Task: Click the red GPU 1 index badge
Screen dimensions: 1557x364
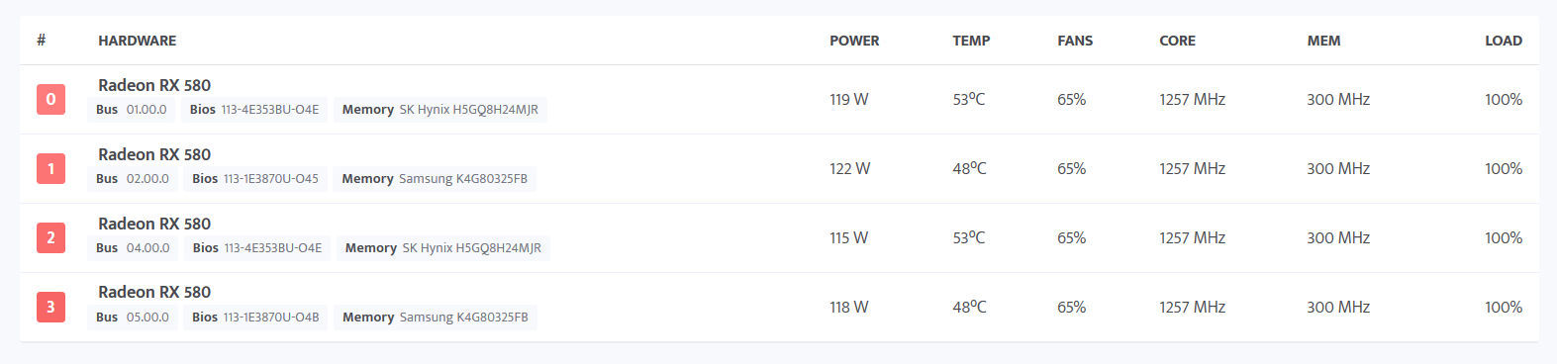Action: [x=51, y=168]
